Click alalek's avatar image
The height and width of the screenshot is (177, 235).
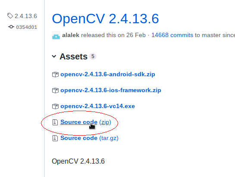click(x=56, y=35)
